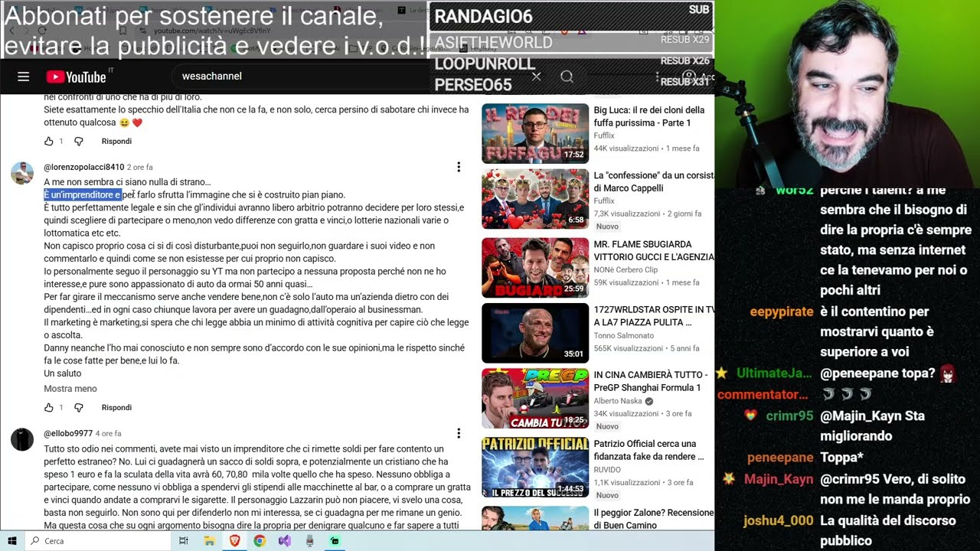Open the Marco Cappelli video title
This screenshot has width=980, height=551.
click(x=654, y=182)
